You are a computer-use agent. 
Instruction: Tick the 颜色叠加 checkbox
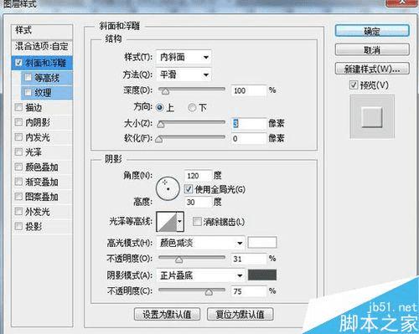tap(18, 167)
